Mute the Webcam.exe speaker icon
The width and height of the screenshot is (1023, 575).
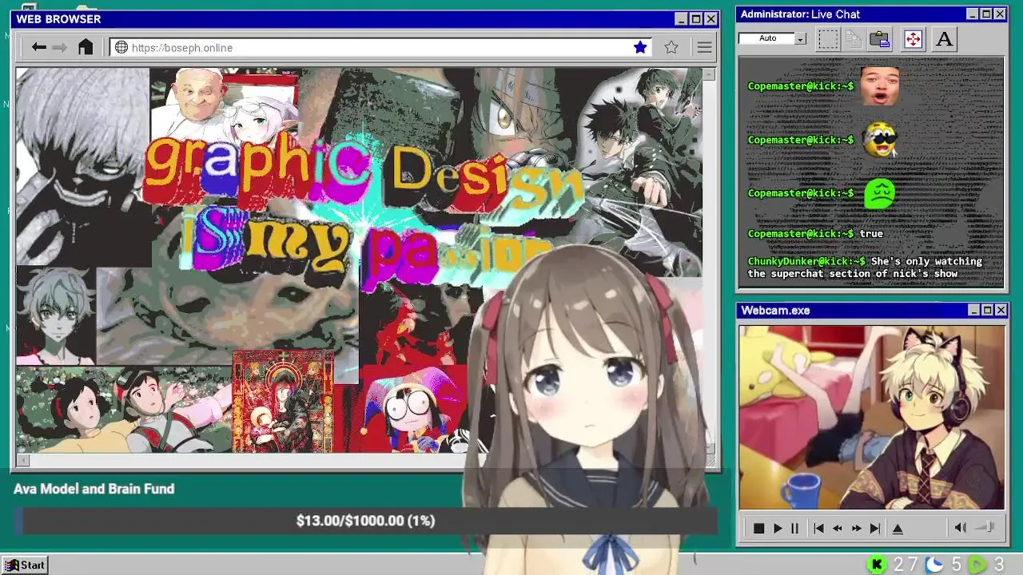[960, 527]
